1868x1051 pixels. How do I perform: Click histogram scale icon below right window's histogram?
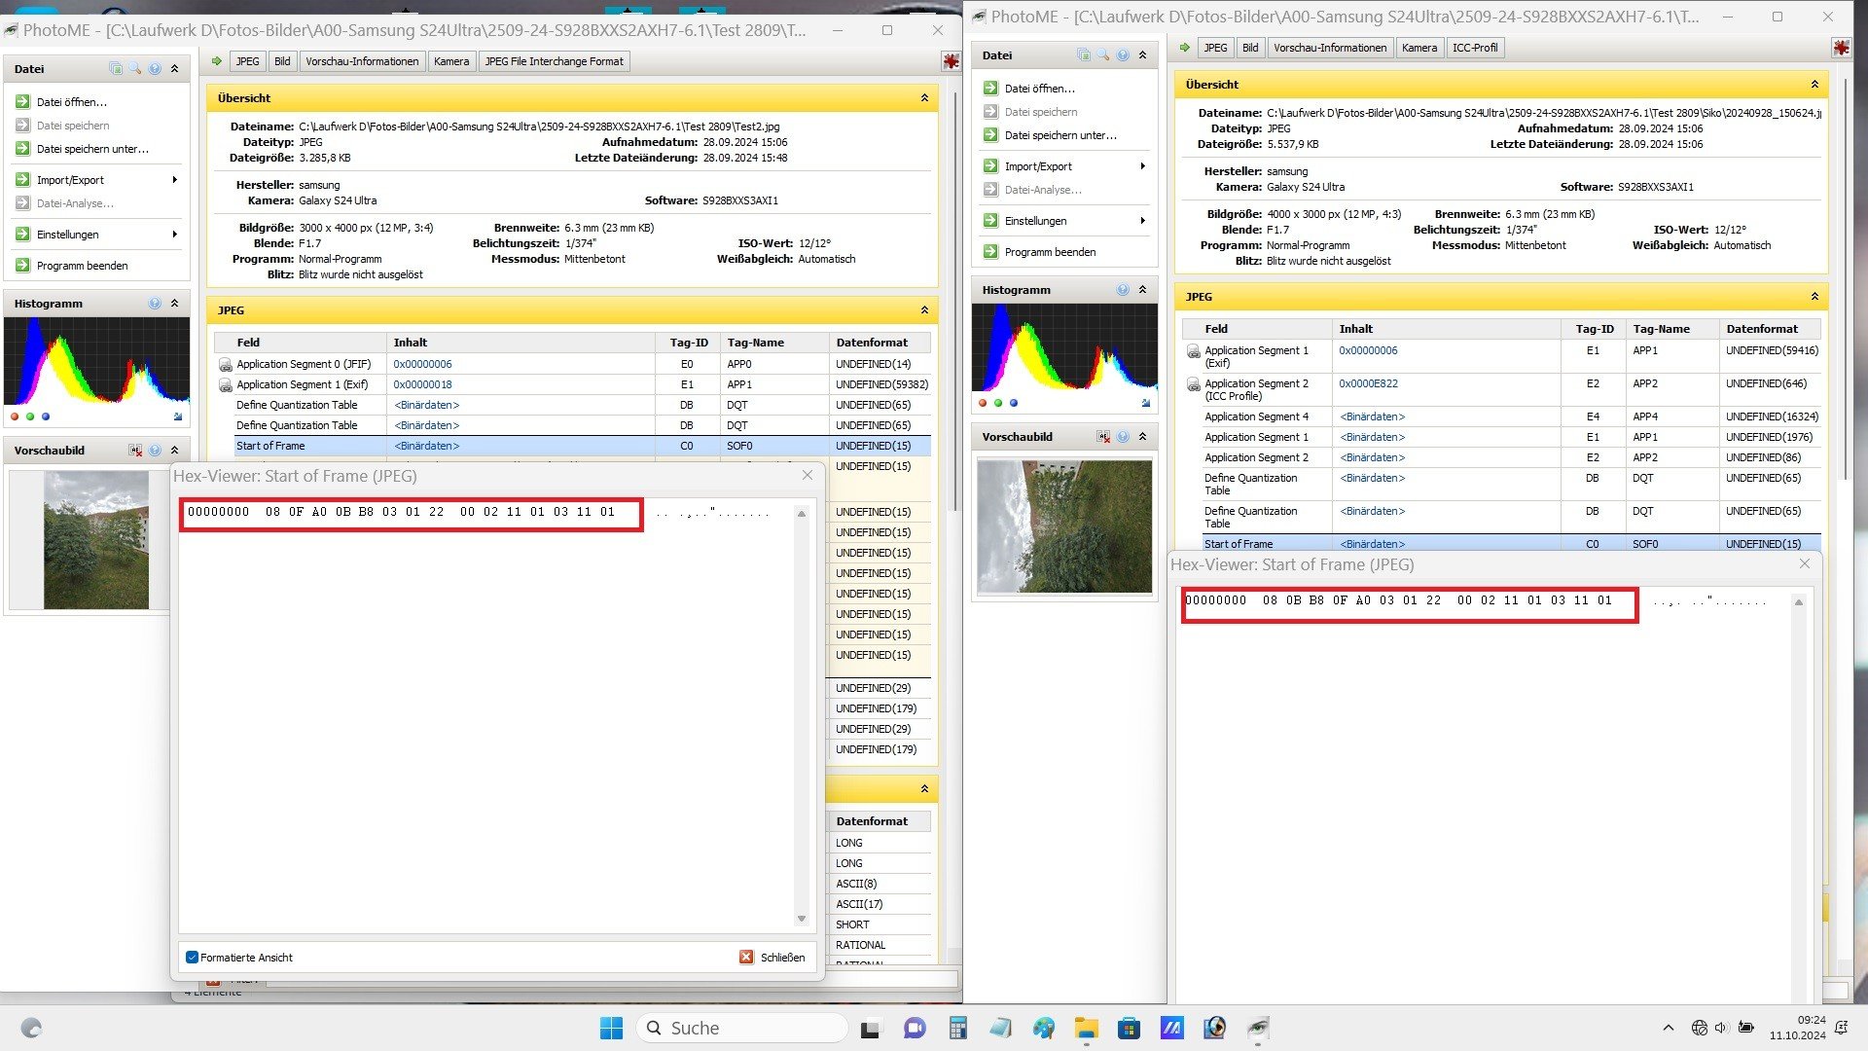[x=1145, y=403]
